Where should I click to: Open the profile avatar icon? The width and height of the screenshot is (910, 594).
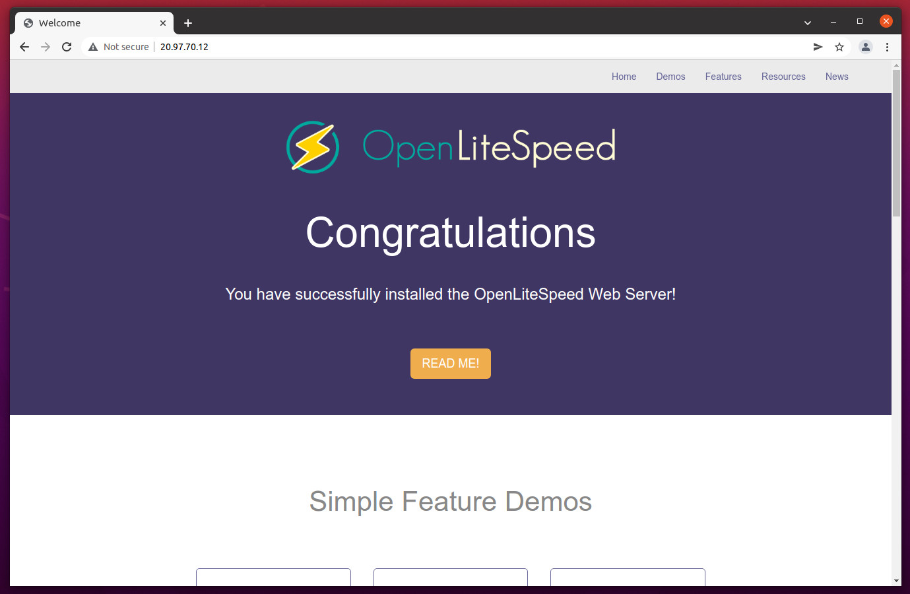[866, 47]
